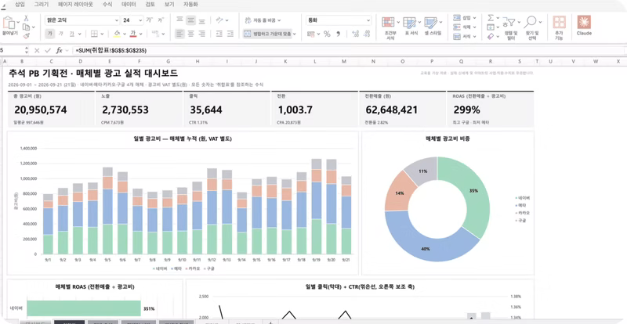This screenshot has width=627, height=324.
Task: Click the increase indent icon
Action: pos(230,34)
